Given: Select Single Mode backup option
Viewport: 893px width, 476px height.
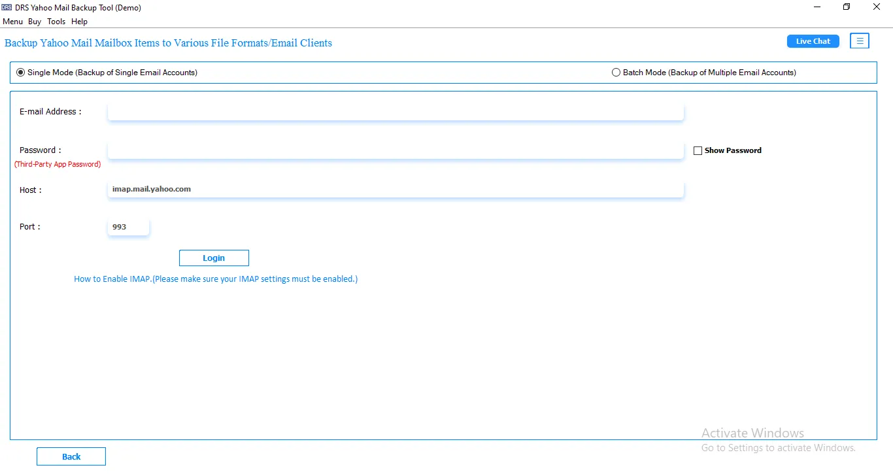Looking at the screenshot, I should [x=107, y=73].
